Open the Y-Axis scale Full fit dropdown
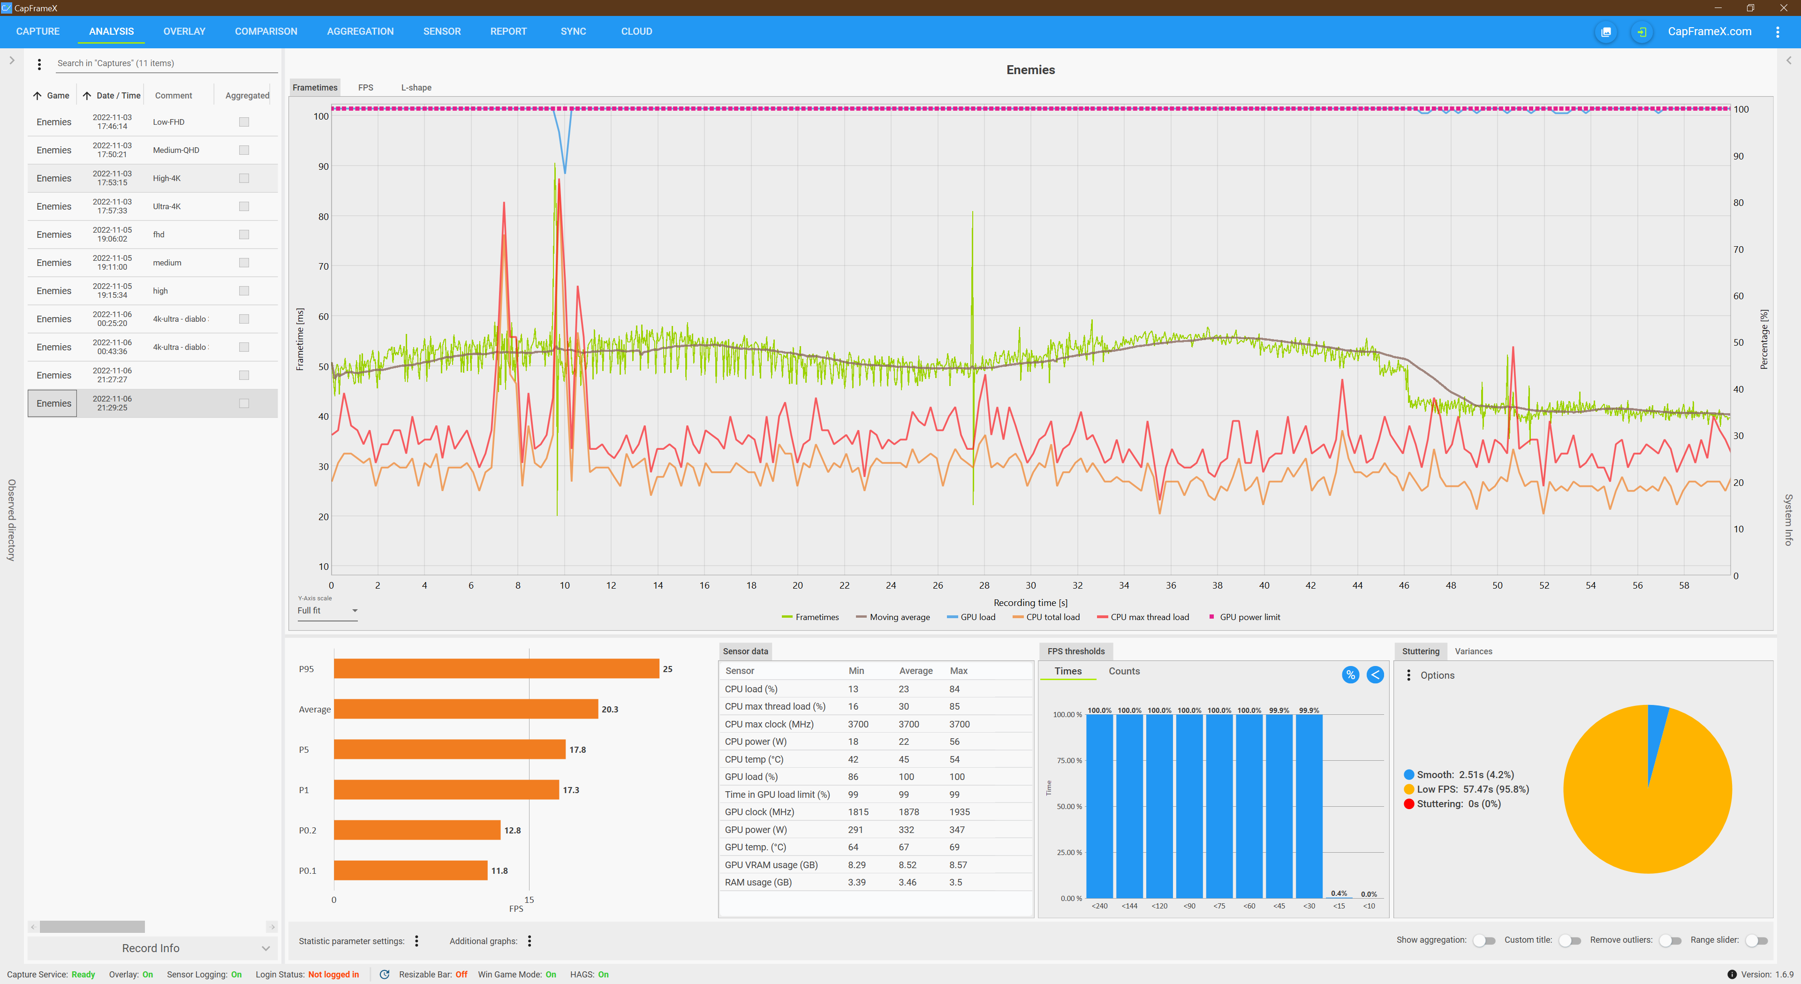1801x984 pixels. (327, 611)
